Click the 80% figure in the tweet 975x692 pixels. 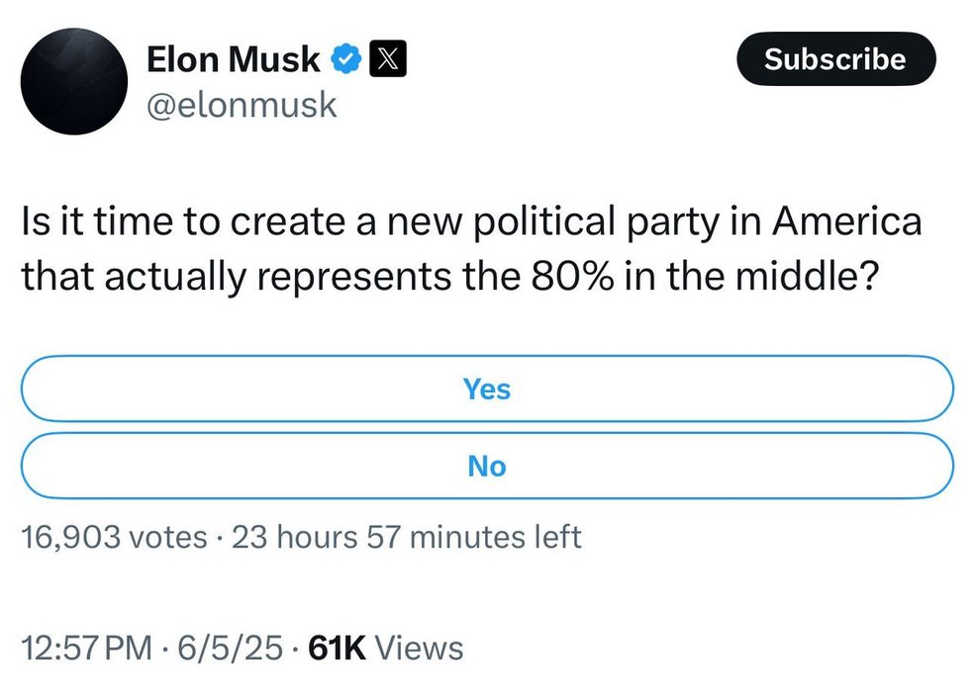[x=572, y=276]
